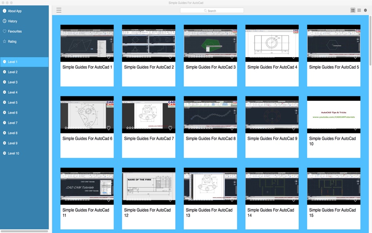
Task: Favourite Simple Guides For AutoCad 2 heart
Action: (x=170, y=56)
